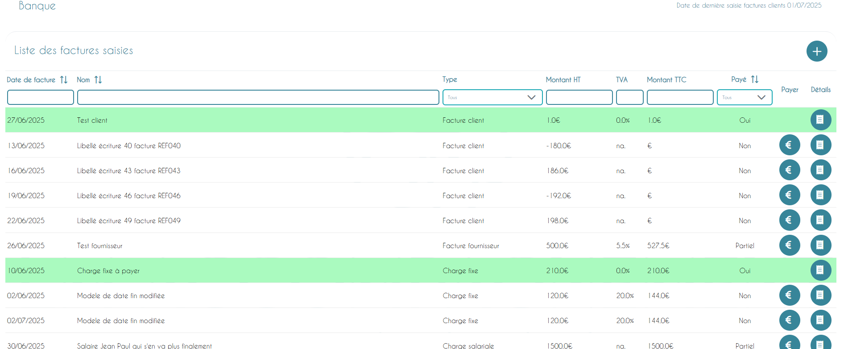Add a new invoice with plus button
This screenshot has width=844, height=349.
coord(817,51)
